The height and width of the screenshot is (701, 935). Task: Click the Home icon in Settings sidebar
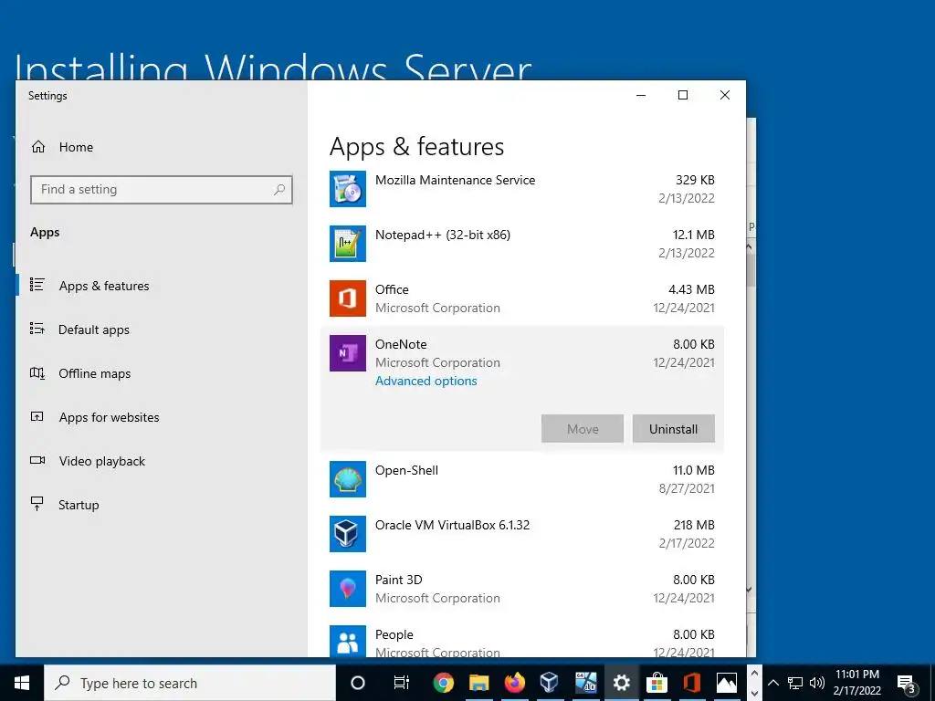point(38,147)
